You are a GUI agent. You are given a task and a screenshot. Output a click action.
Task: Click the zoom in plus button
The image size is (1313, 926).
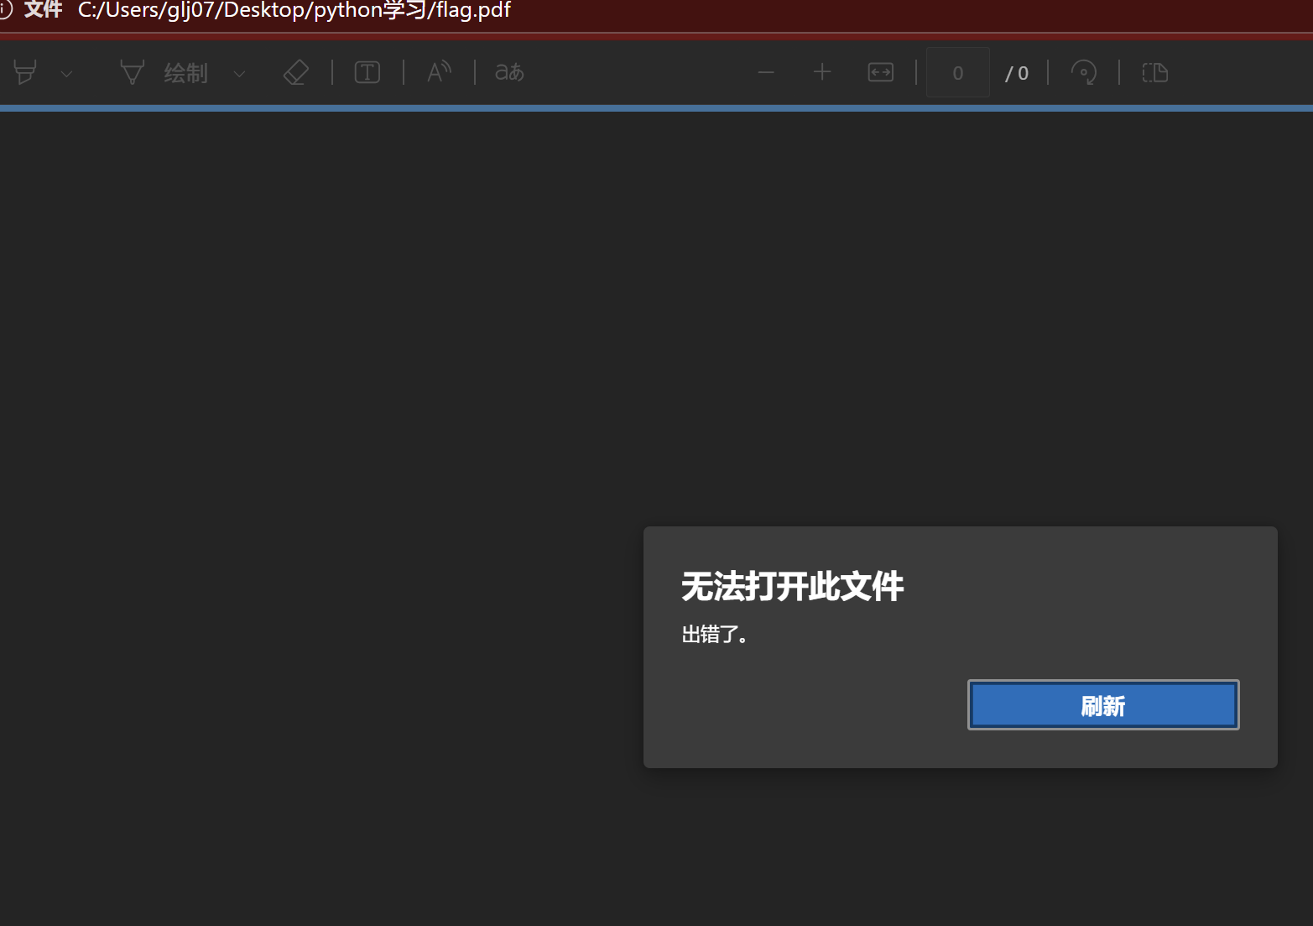coord(822,73)
